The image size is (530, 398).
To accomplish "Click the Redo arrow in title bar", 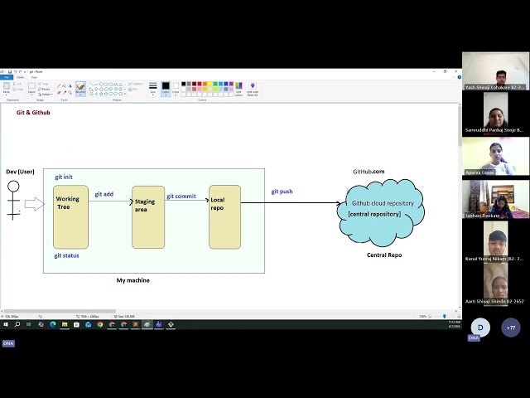I will [20, 72].
